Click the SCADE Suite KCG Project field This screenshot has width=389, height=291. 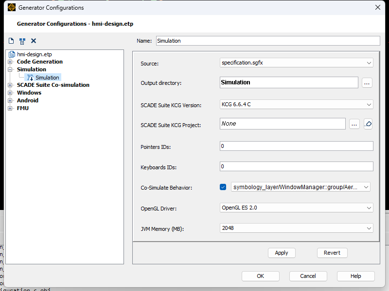click(x=283, y=124)
